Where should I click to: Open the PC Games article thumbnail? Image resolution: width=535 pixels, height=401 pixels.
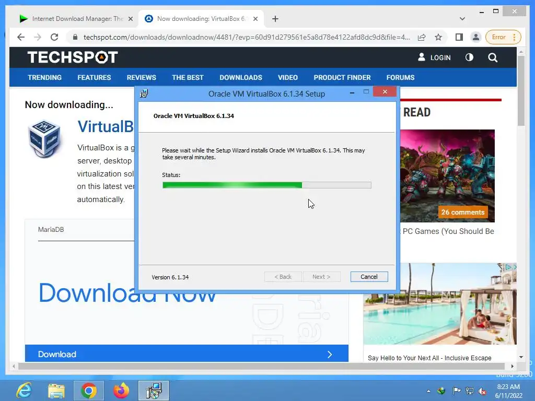coord(447,176)
